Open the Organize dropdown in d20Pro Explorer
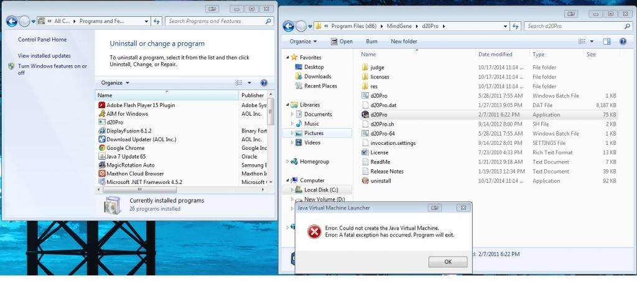Image resolution: width=637 pixels, height=291 pixels. coord(303,42)
